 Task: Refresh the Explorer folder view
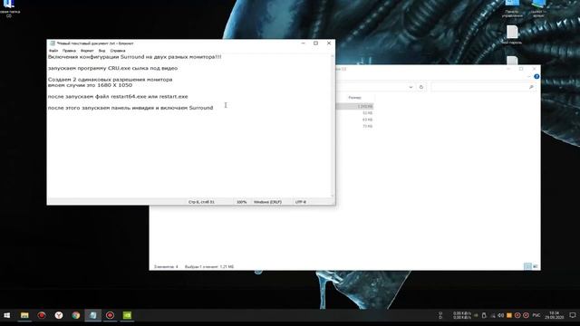(x=420, y=87)
